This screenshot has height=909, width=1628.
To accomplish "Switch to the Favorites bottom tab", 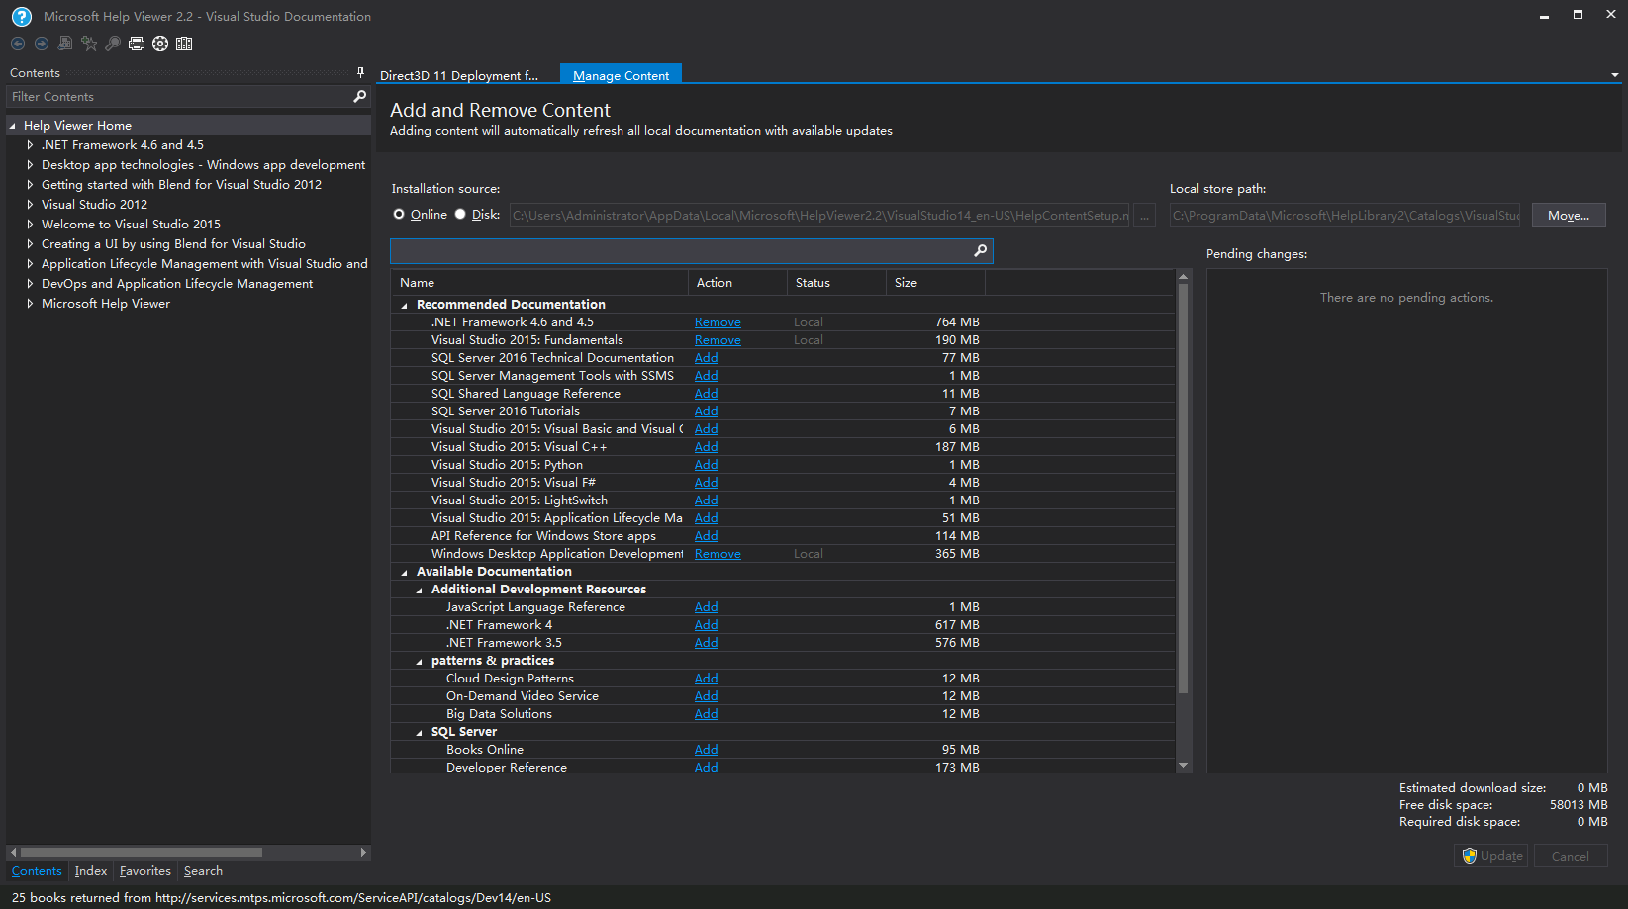I will pyautogui.click(x=145, y=871).
